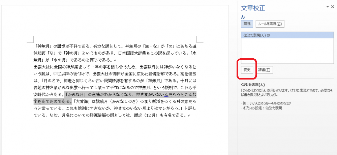This screenshot has width=337, height=155.
Task: Click the くだけた表現(ん) explanation heading
Action: click(253, 85)
